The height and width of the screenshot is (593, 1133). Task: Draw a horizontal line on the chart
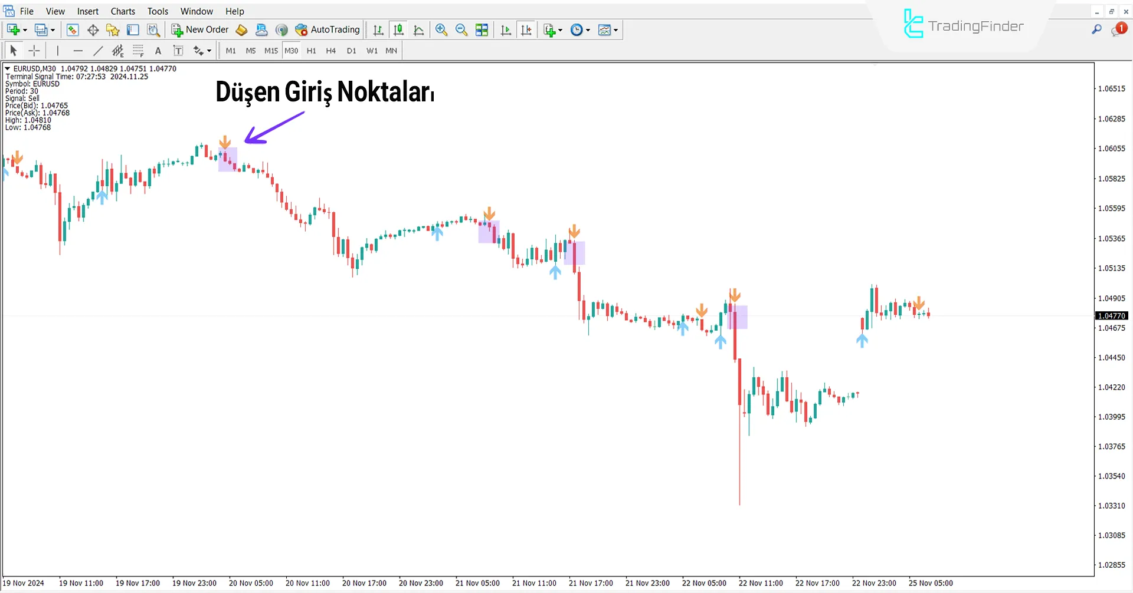pyautogui.click(x=78, y=51)
